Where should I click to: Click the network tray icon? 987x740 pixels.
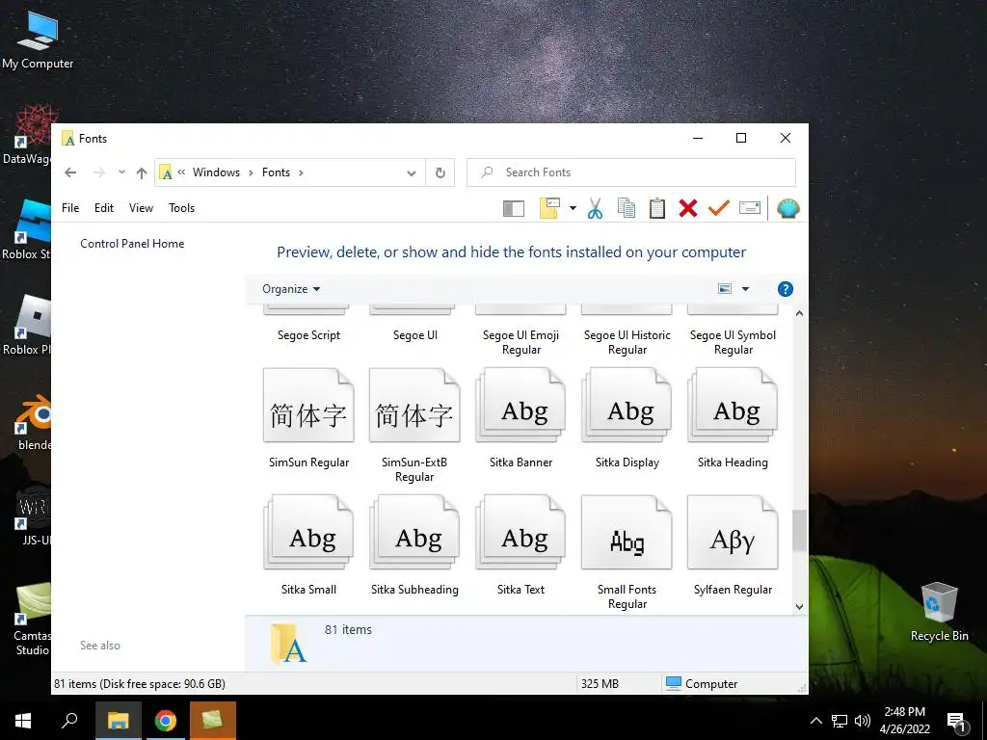(x=840, y=721)
